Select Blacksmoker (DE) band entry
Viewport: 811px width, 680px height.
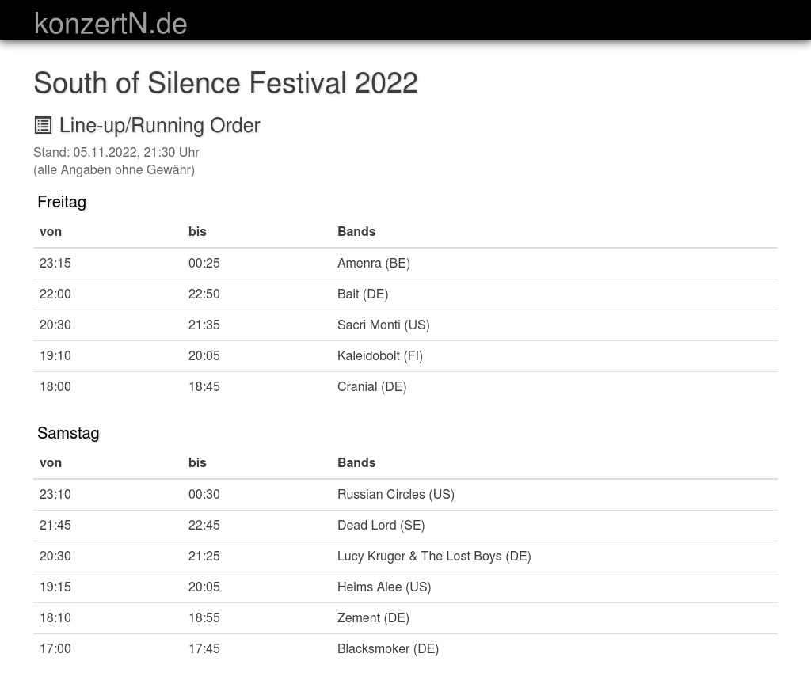(x=387, y=649)
